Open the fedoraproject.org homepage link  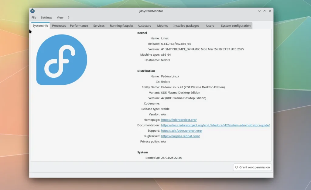(x=179, y=120)
